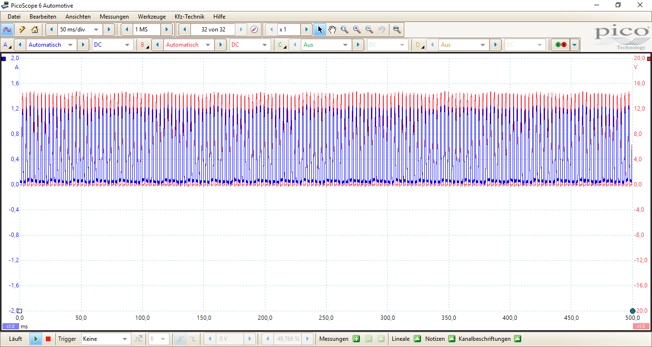Select the marquee zoom window tool

pyautogui.click(x=345, y=30)
